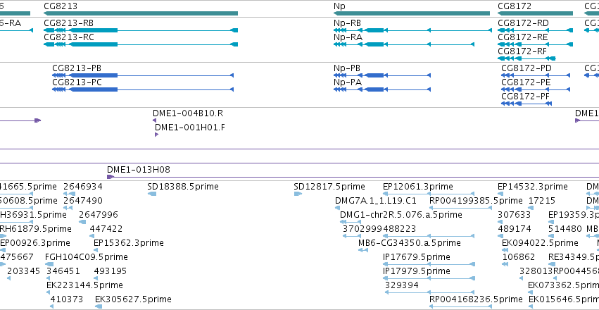Image resolution: width=599 pixels, height=310 pixels.
Task: Click the CG8213 gene bar
Action: click(x=141, y=13)
